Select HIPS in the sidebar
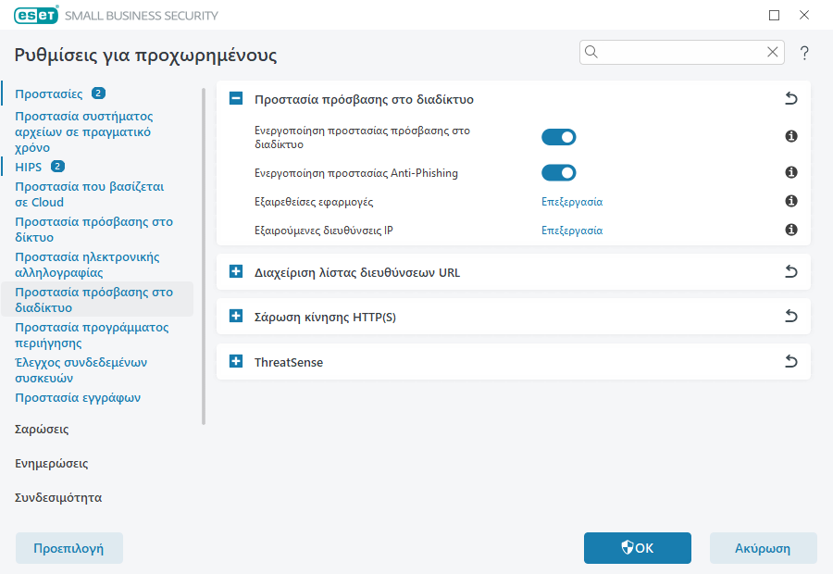Viewport: 833px width, 574px height. pos(28,167)
